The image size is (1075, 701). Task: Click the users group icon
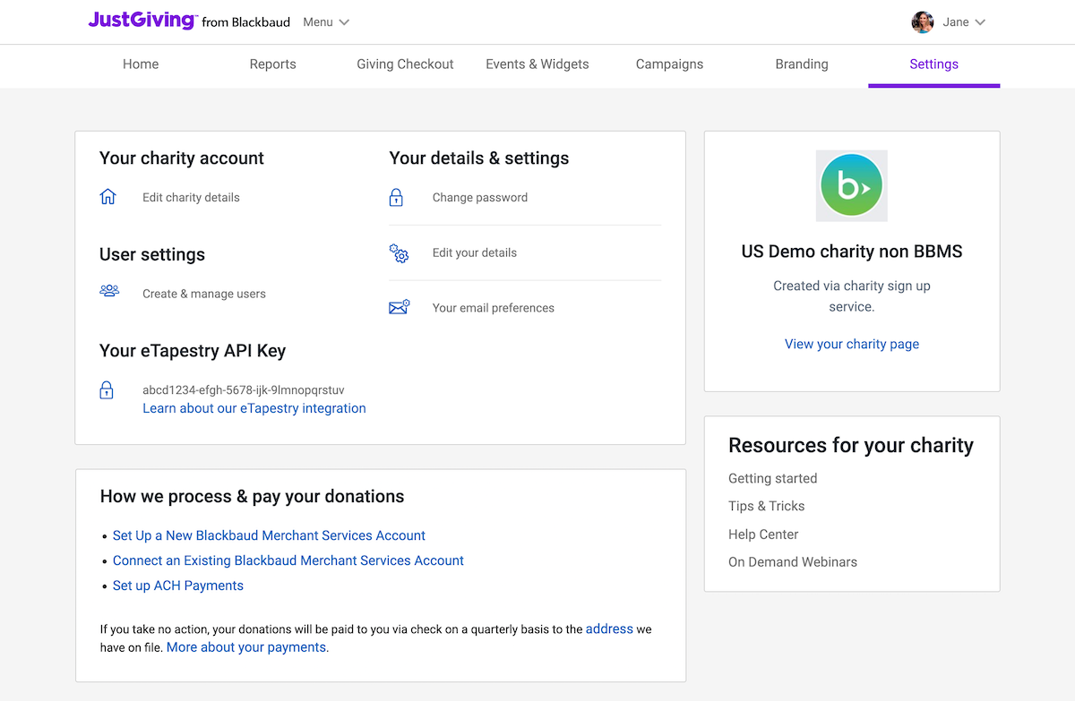click(109, 291)
